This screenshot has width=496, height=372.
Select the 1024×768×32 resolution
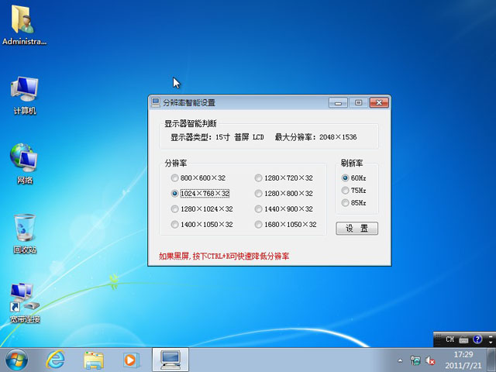(200, 193)
